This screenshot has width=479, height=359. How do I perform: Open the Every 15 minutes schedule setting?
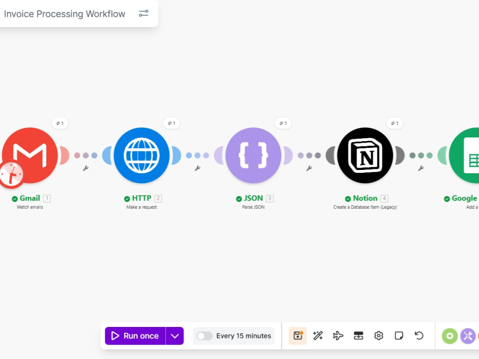click(243, 336)
